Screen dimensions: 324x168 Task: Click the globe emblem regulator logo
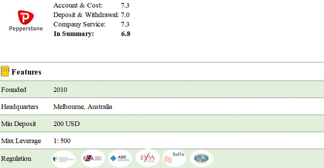click(x=201, y=158)
